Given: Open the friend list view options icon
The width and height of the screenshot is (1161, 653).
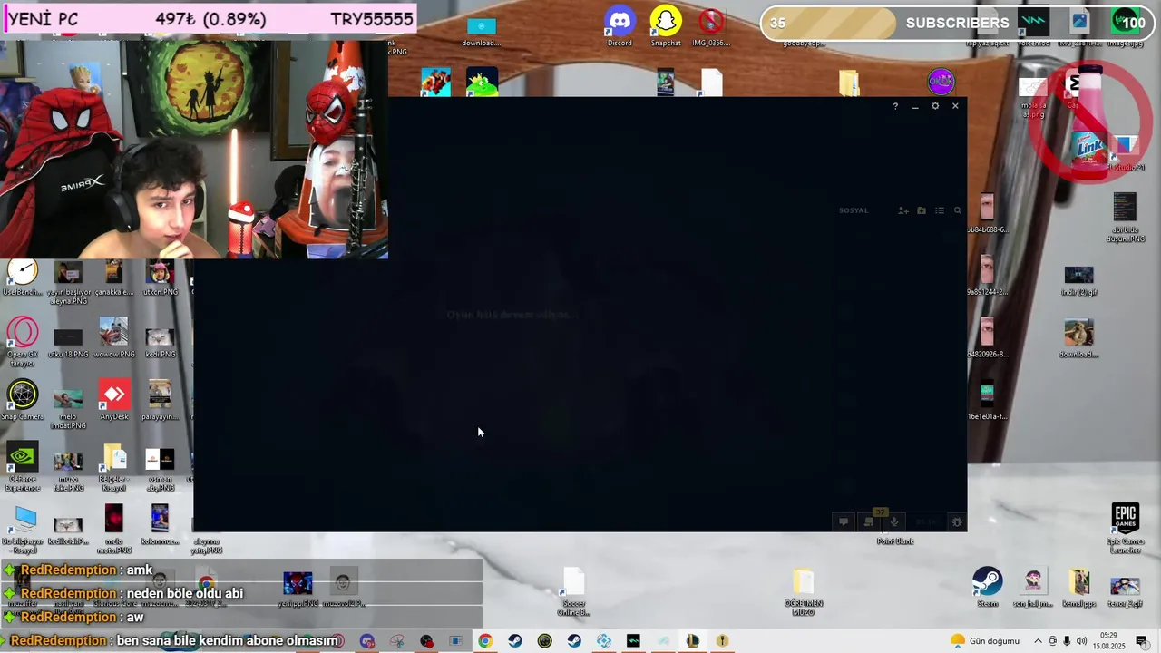Looking at the screenshot, I should tap(940, 210).
